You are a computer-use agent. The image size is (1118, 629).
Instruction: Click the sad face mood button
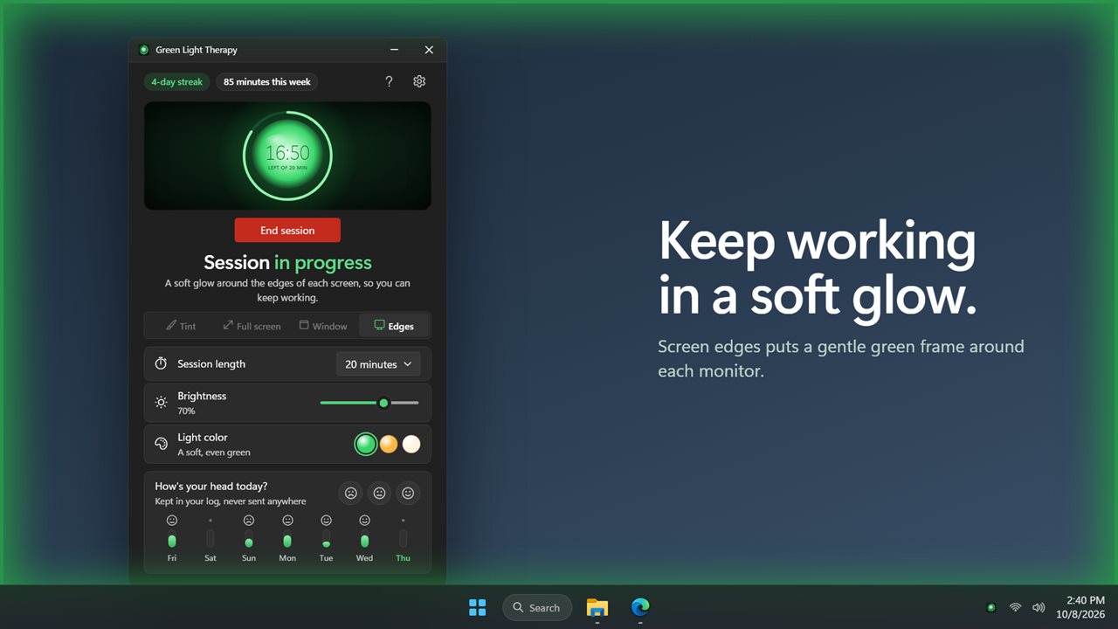[350, 493]
